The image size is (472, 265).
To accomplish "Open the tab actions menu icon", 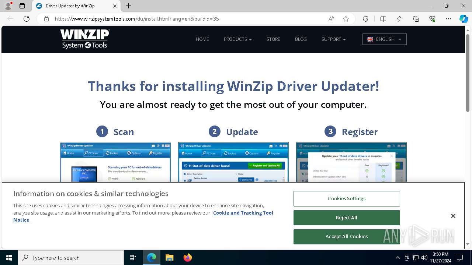I will (22, 6).
